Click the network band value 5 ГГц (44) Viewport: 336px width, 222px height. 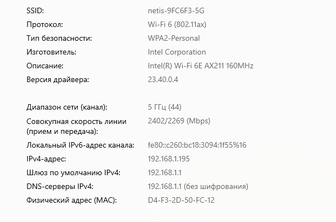point(165,106)
